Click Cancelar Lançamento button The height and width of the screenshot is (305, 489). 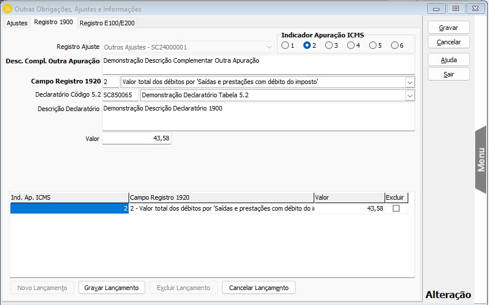coord(258,288)
